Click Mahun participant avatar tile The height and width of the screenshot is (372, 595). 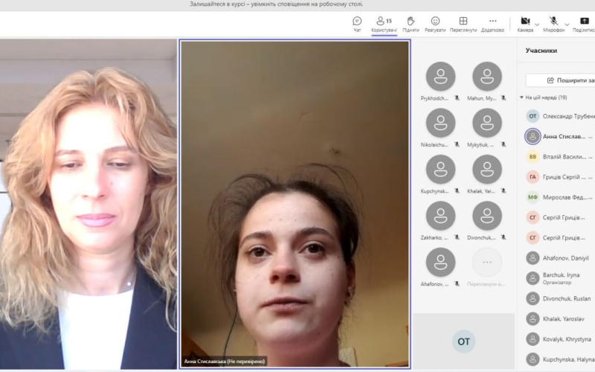pyautogui.click(x=487, y=77)
